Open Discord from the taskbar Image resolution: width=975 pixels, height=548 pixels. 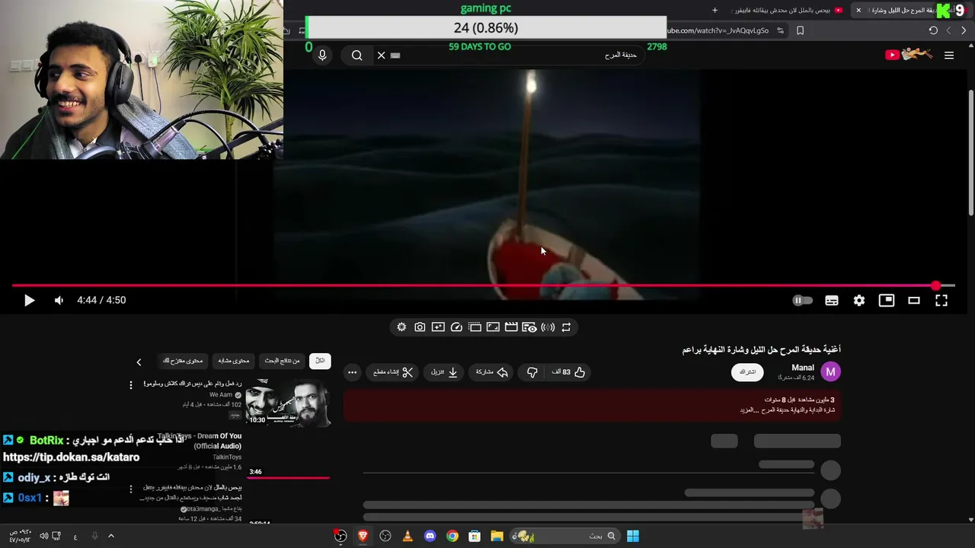pos(430,536)
